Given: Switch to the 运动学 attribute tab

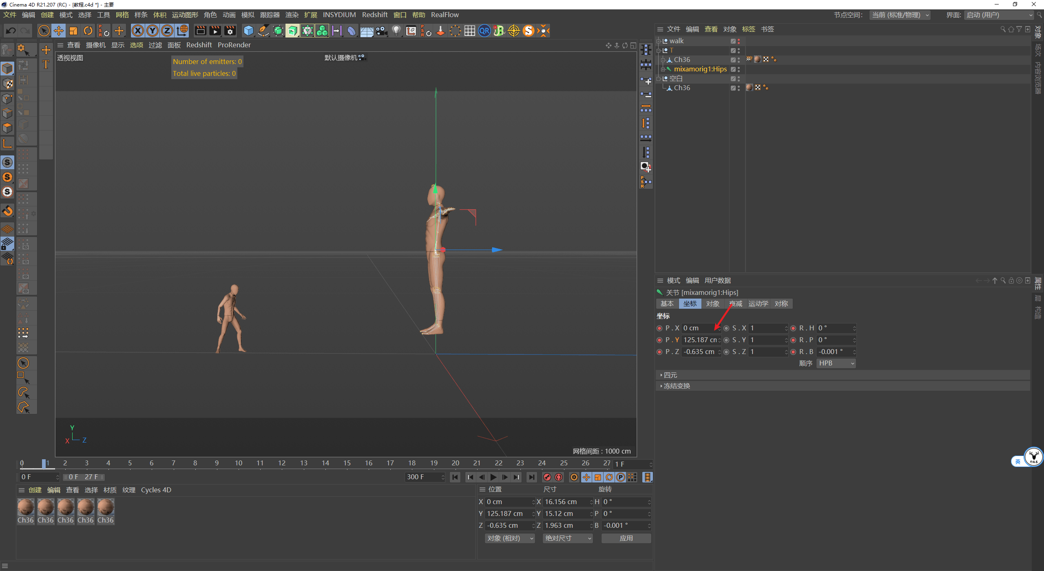Looking at the screenshot, I should coord(758,303).
